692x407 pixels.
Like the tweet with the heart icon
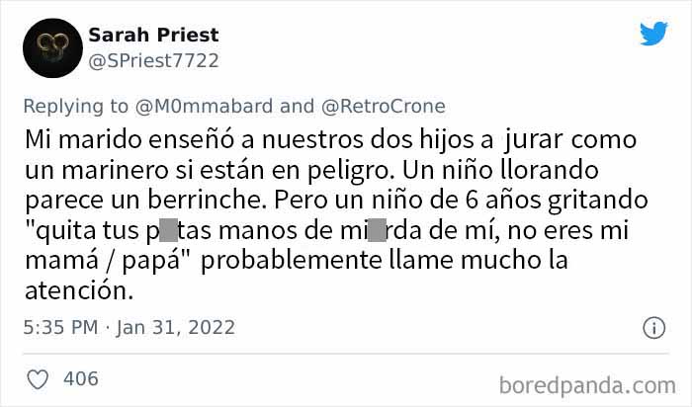(x=38, y=379)
